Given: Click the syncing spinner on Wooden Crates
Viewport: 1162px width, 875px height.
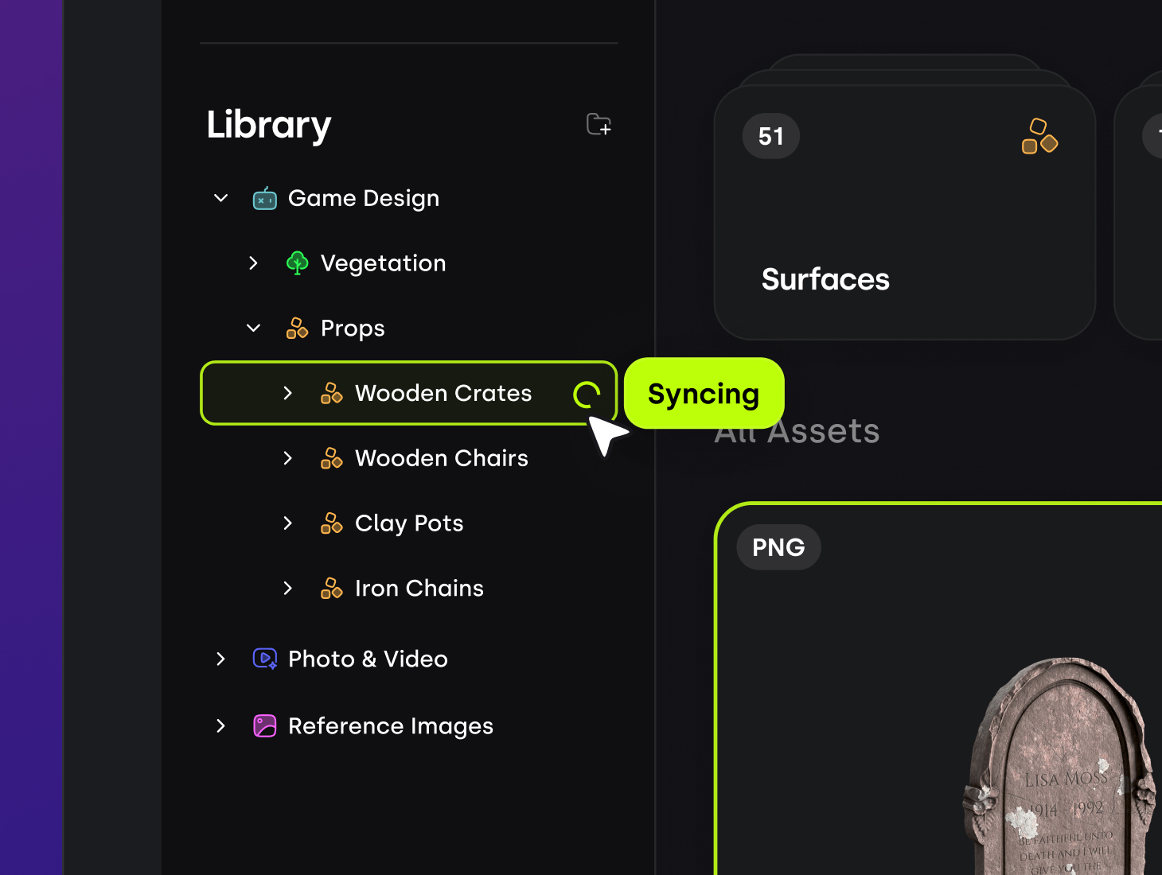Looking at the screenshot, I should tap(587, 393).
